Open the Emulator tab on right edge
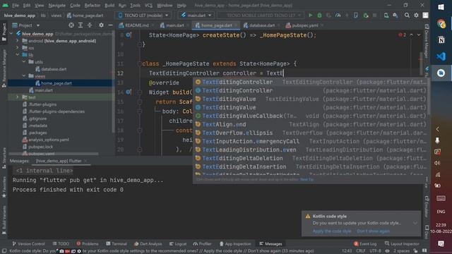 427,207
